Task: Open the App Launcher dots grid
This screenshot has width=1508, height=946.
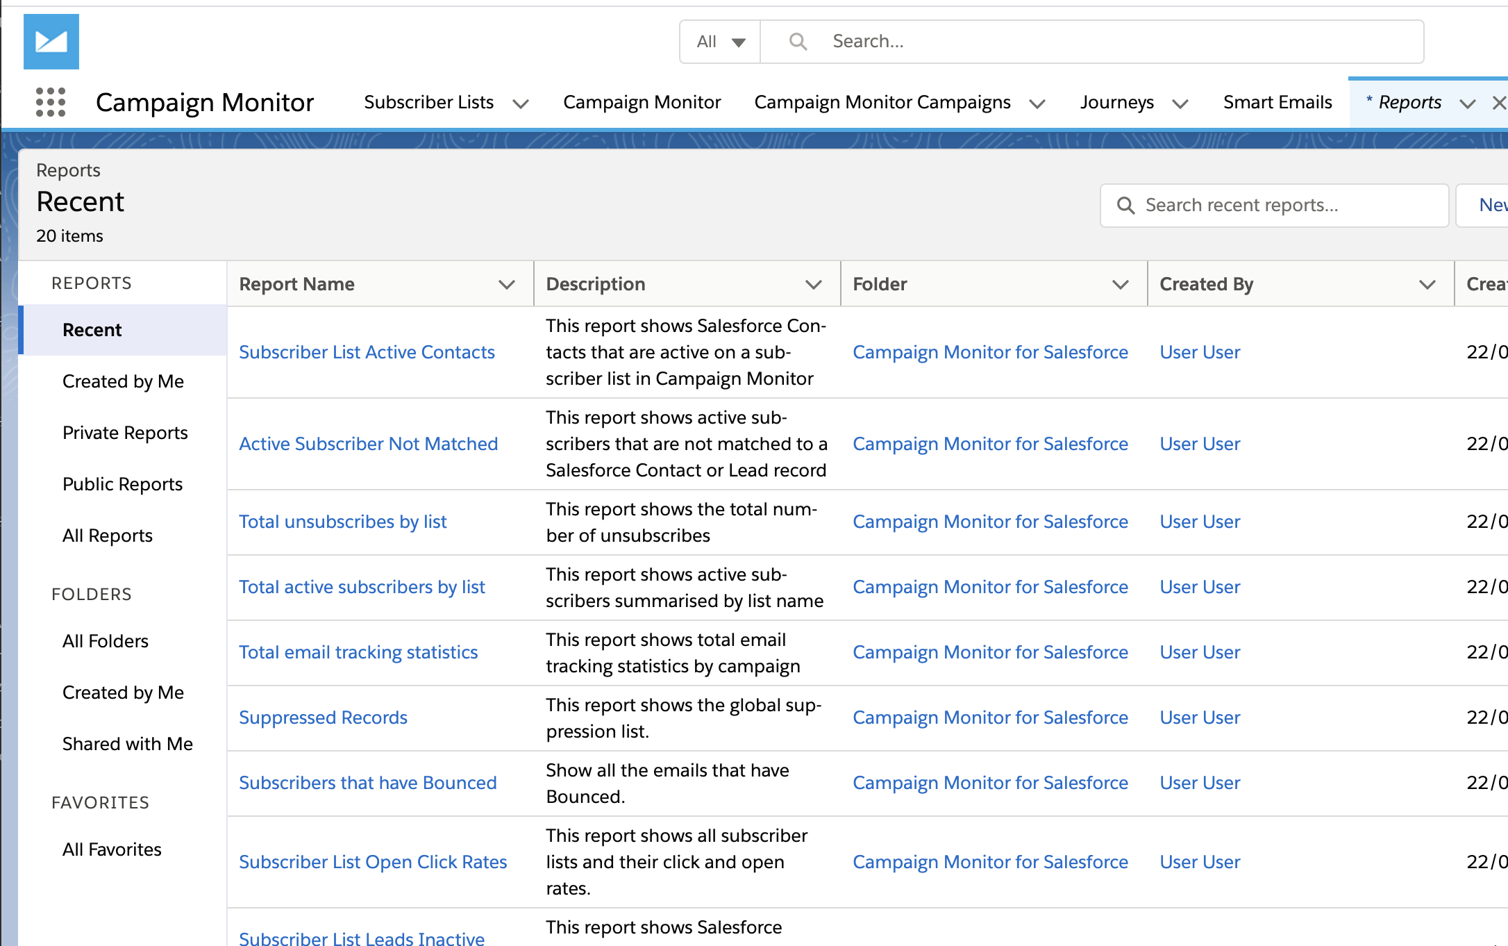Action: [x=51, y=102]
